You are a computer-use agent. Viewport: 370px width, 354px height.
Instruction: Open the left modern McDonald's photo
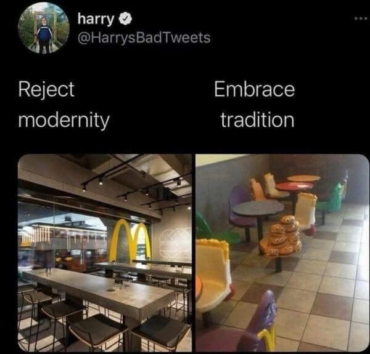(x=105, y=252)
